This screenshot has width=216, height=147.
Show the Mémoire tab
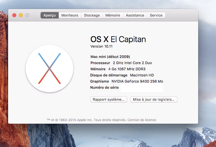(x=113, y=15)
